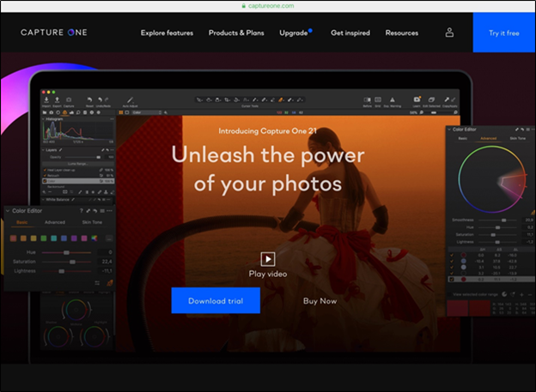Screen dimensions: 536x392
Task: Open the user account icon
Action: tap(449, 33)
